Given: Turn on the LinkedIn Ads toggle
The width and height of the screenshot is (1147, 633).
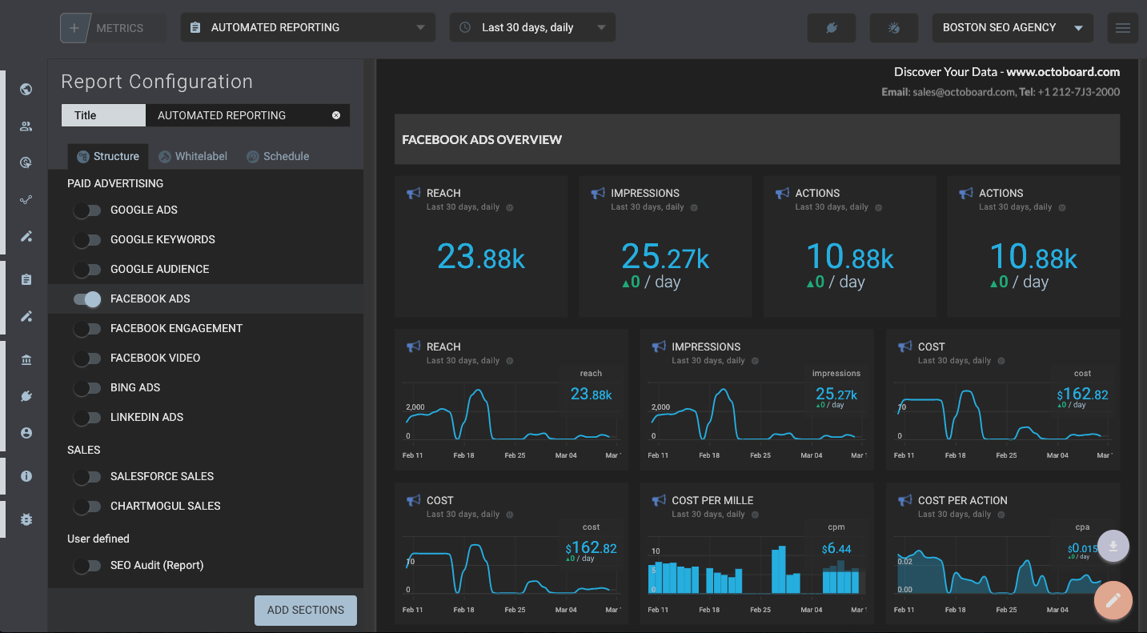Looking at the screenshot, I should pyautogui.click(x=87, y=418).
